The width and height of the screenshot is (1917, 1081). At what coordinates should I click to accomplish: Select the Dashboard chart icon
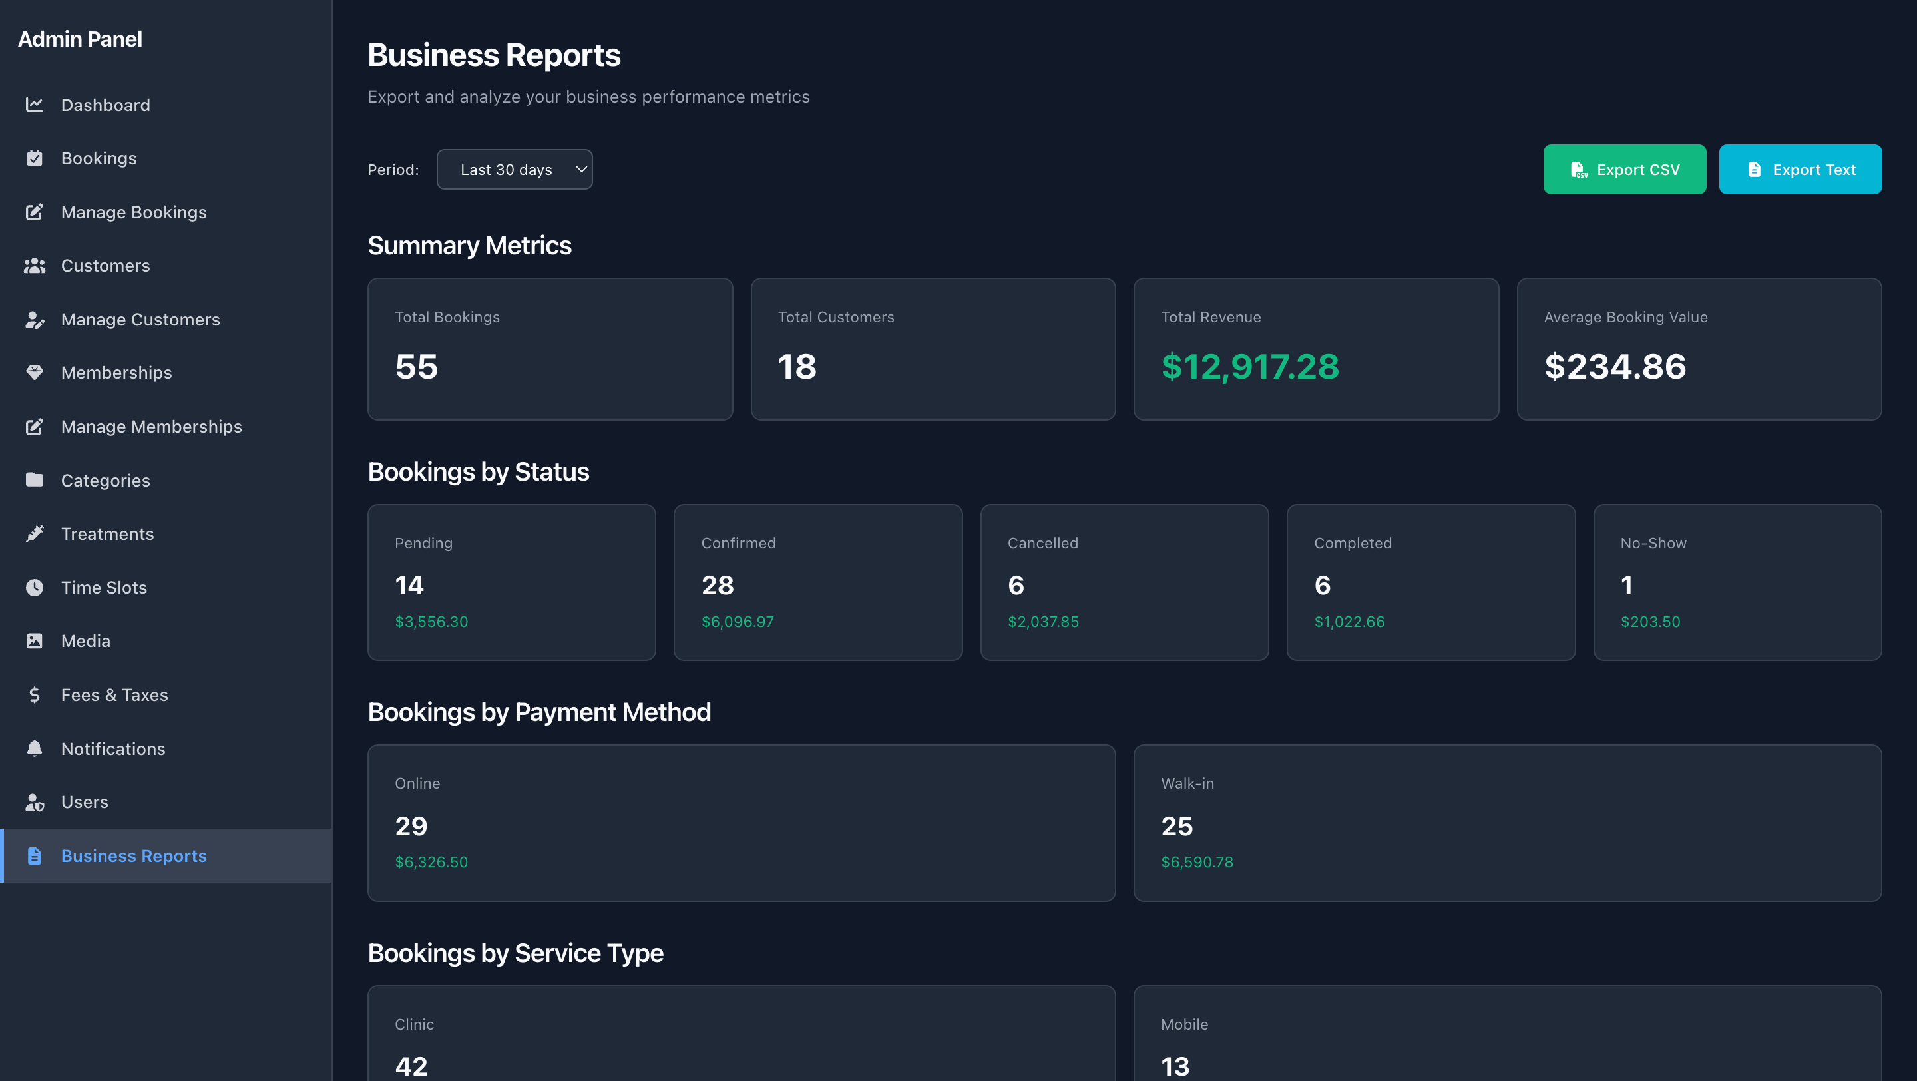click(35, 105)
